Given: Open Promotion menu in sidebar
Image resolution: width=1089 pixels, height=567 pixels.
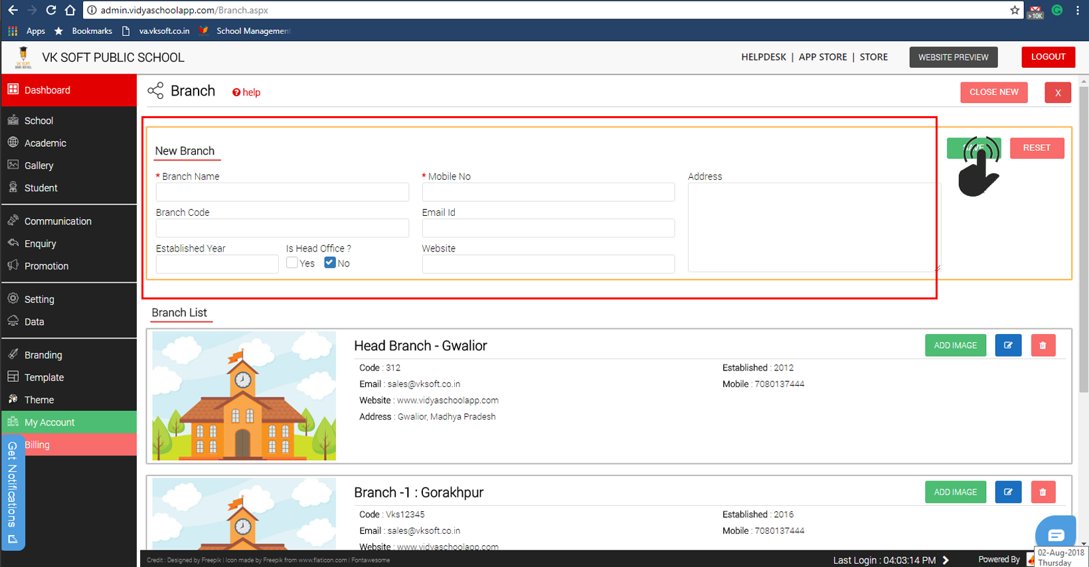Looking at the screenshot, I should click(x=69, y=266).
